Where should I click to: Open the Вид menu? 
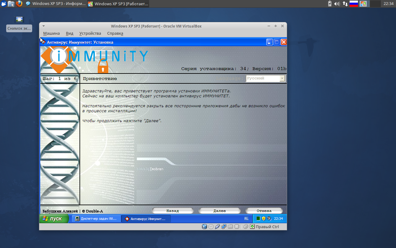click(70, 33)
